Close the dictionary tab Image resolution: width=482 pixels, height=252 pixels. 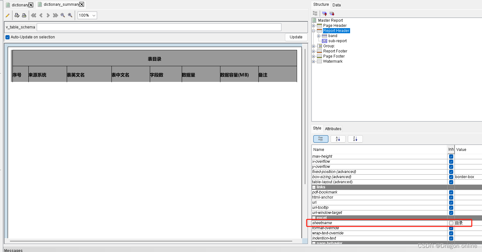point(31,5)
